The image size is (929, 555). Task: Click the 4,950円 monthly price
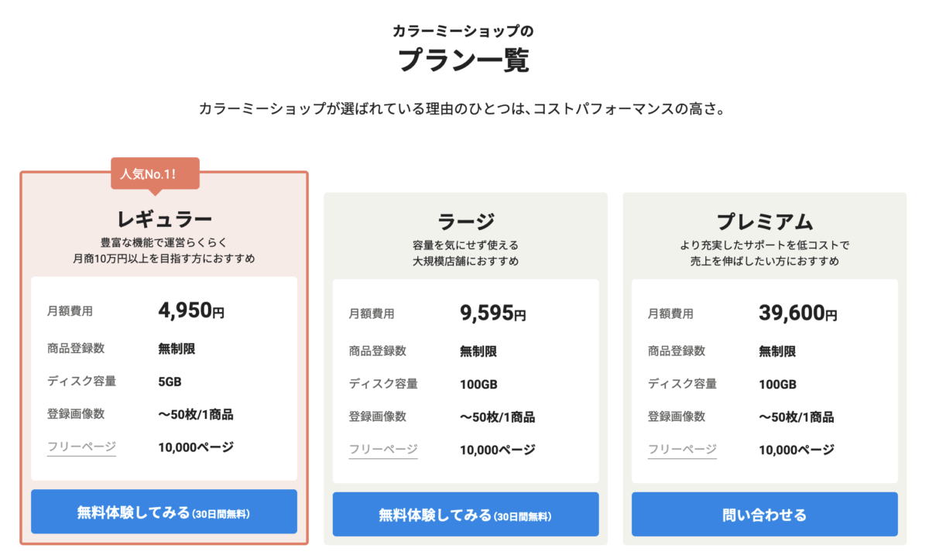[x=191, y=311]
